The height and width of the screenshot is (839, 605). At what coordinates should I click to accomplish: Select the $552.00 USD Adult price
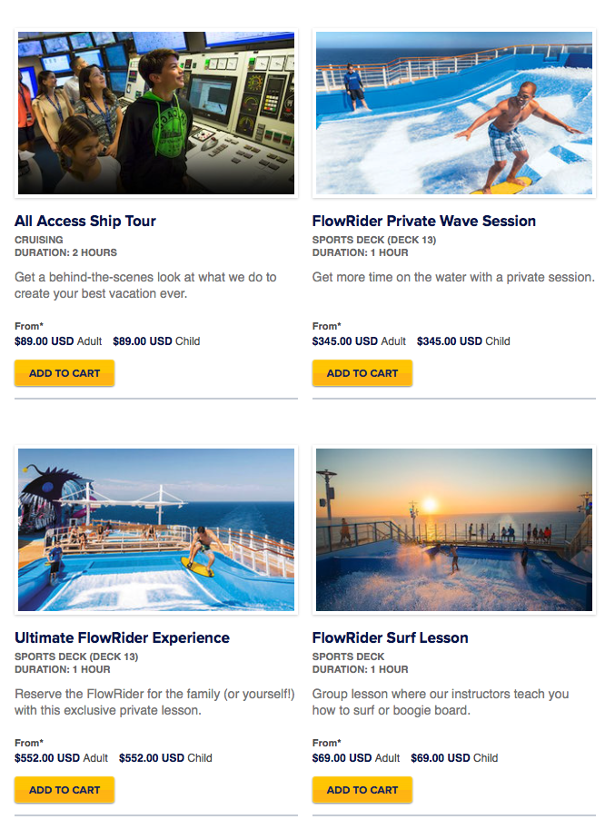[61, 757]
